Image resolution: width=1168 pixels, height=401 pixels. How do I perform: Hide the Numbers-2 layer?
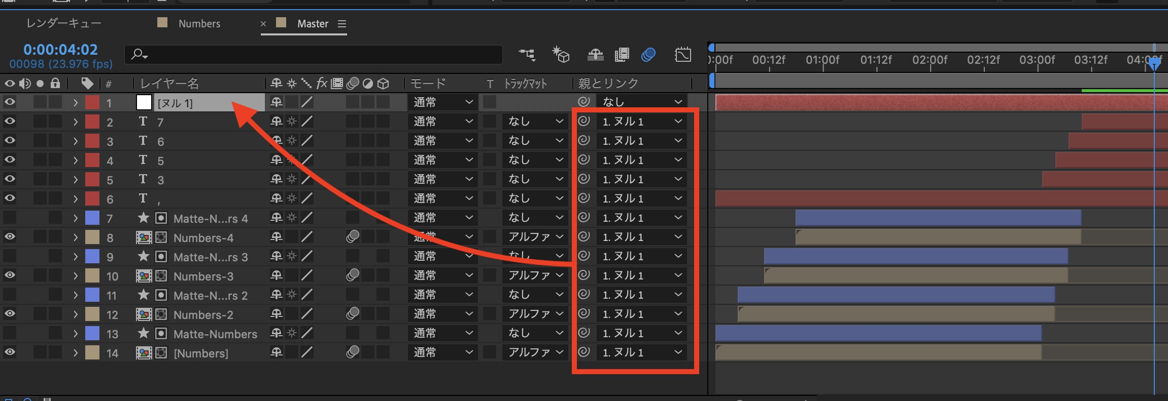tap(10, 313)
